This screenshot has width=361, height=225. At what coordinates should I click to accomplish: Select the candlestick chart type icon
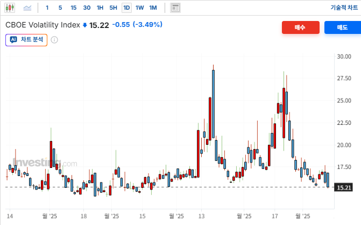coord(10,8)
